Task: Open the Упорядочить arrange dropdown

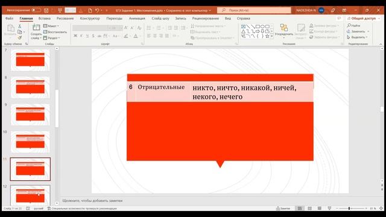Action: [284, 31]
